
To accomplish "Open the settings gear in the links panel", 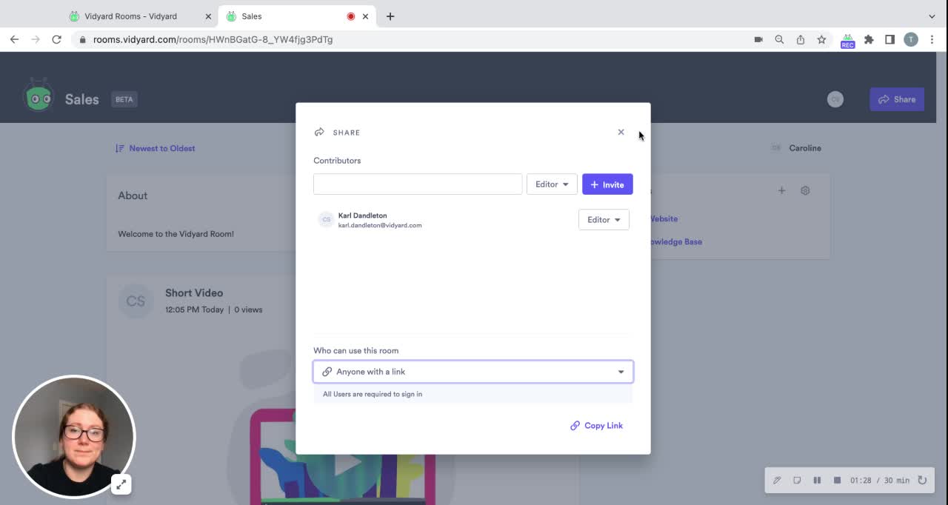I will click(805, 191).
